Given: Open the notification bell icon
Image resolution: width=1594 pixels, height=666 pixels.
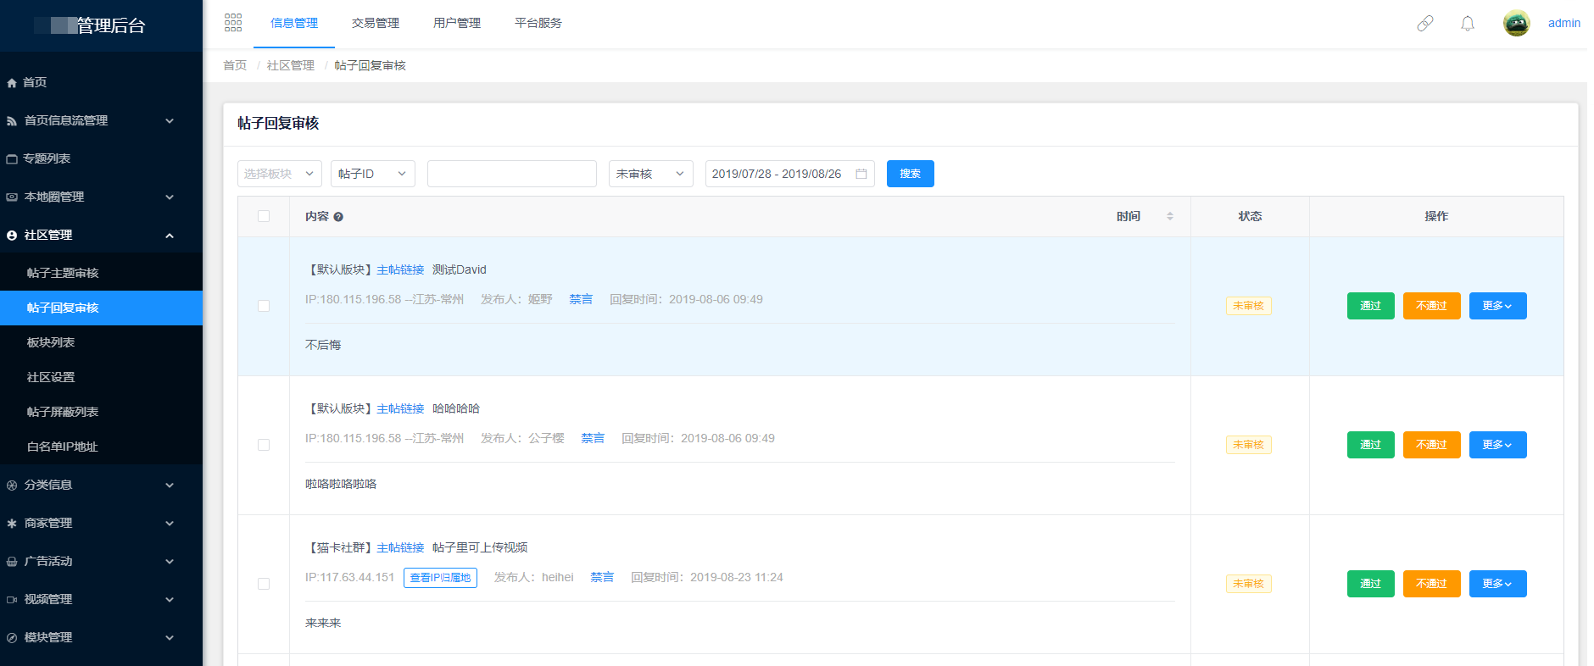Looking at the screenshot, I should (1468, 24).
